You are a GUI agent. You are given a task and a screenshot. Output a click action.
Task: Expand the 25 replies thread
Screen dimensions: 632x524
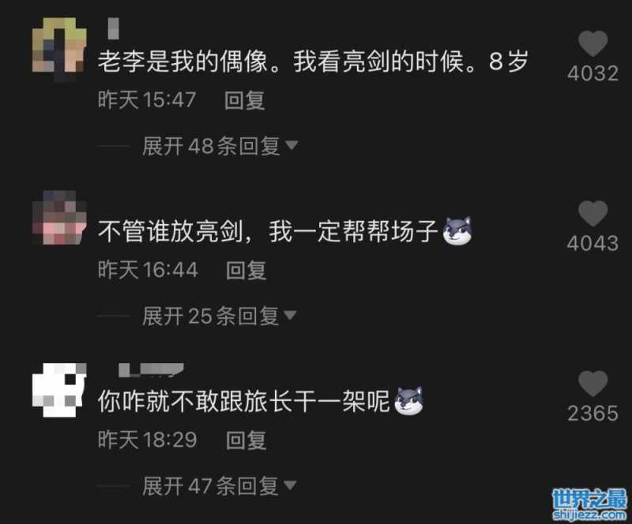pos(220,316)
